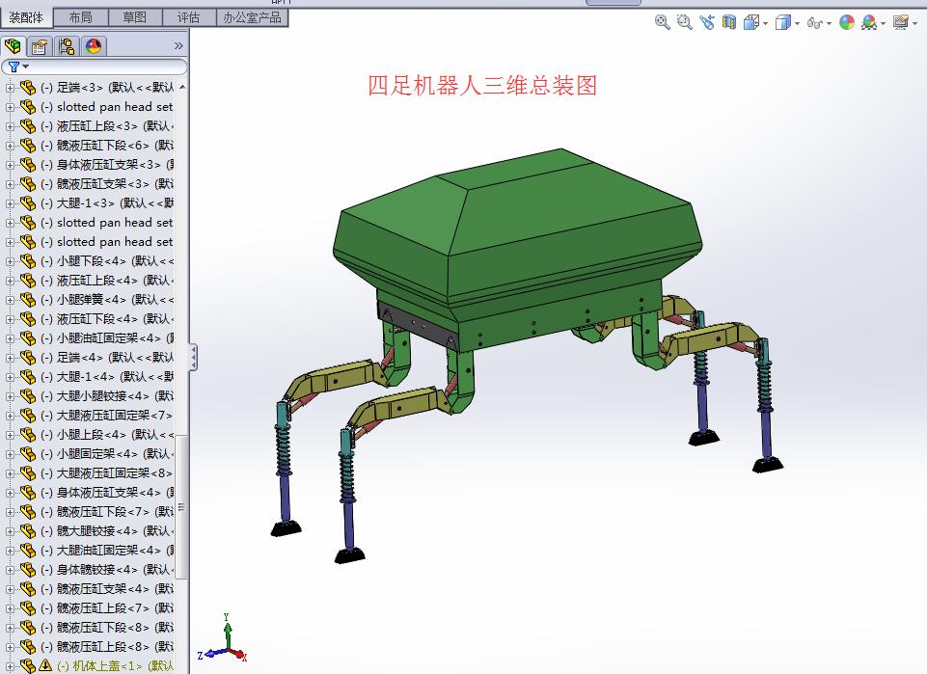Click the View Settings monitor icon
Viewport: 927px width, 674px height.
901,22
